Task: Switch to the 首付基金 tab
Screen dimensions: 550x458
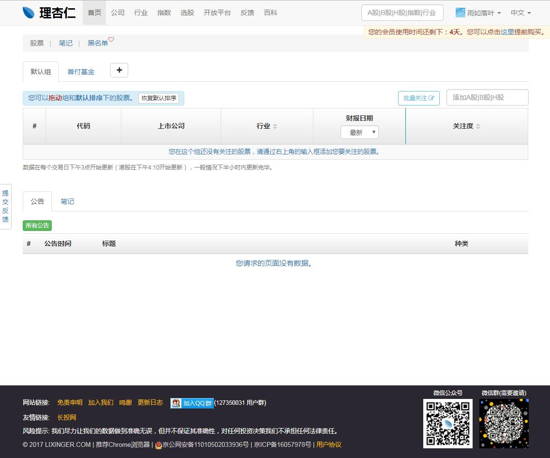Action: pos(81,72)
